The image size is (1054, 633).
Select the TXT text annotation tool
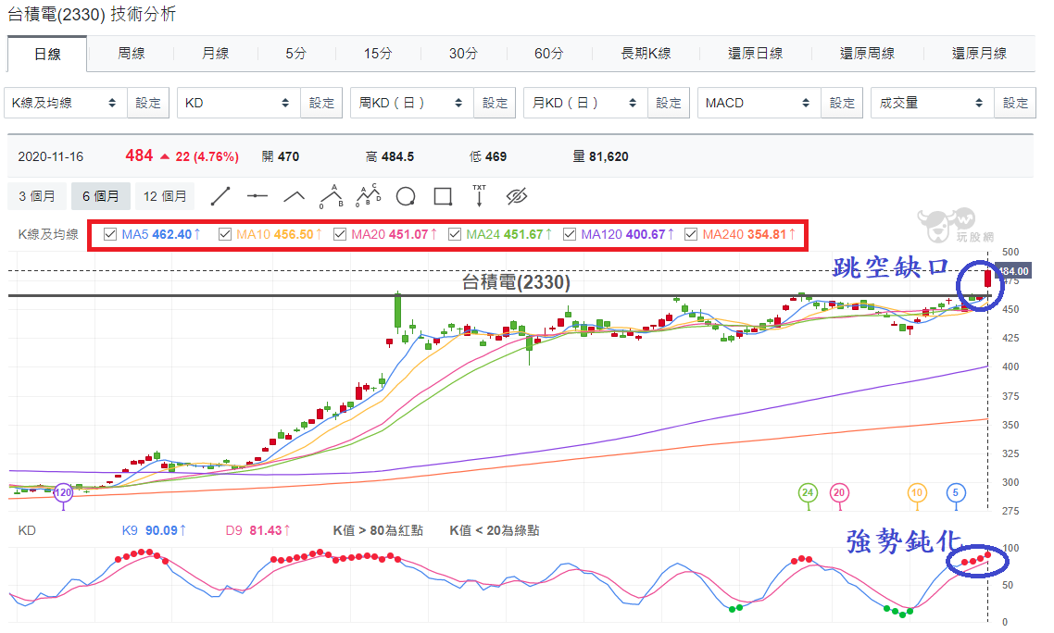pos(479,195)
